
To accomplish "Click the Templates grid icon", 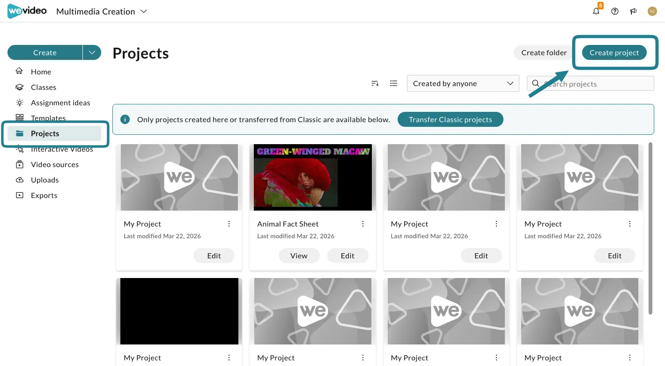I will pos(19,117).
